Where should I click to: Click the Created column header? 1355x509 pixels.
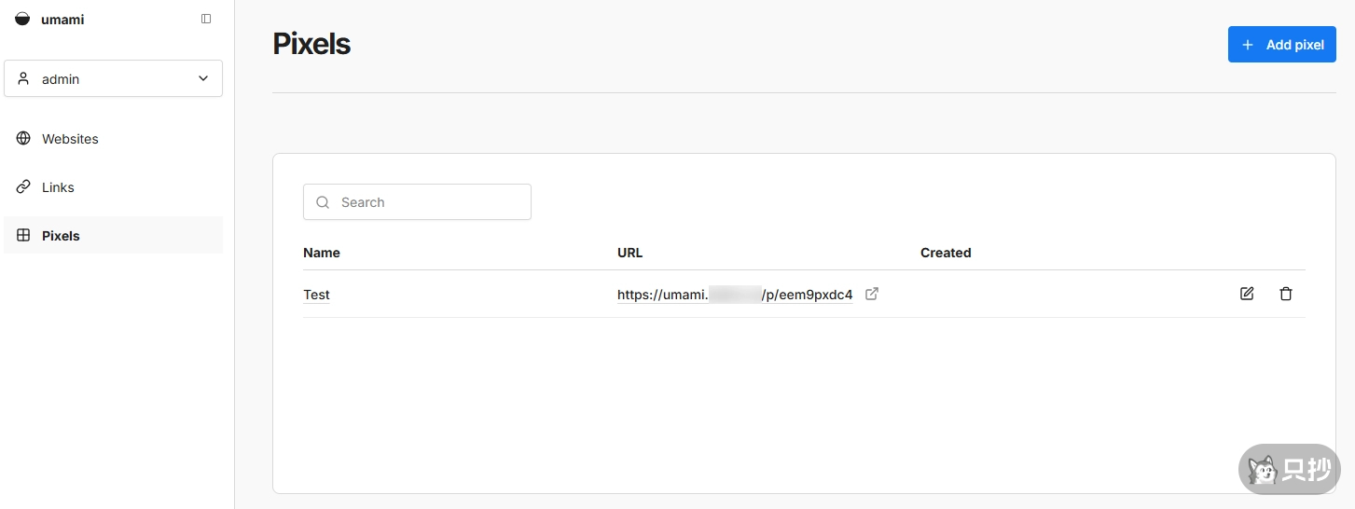[945, 253]
